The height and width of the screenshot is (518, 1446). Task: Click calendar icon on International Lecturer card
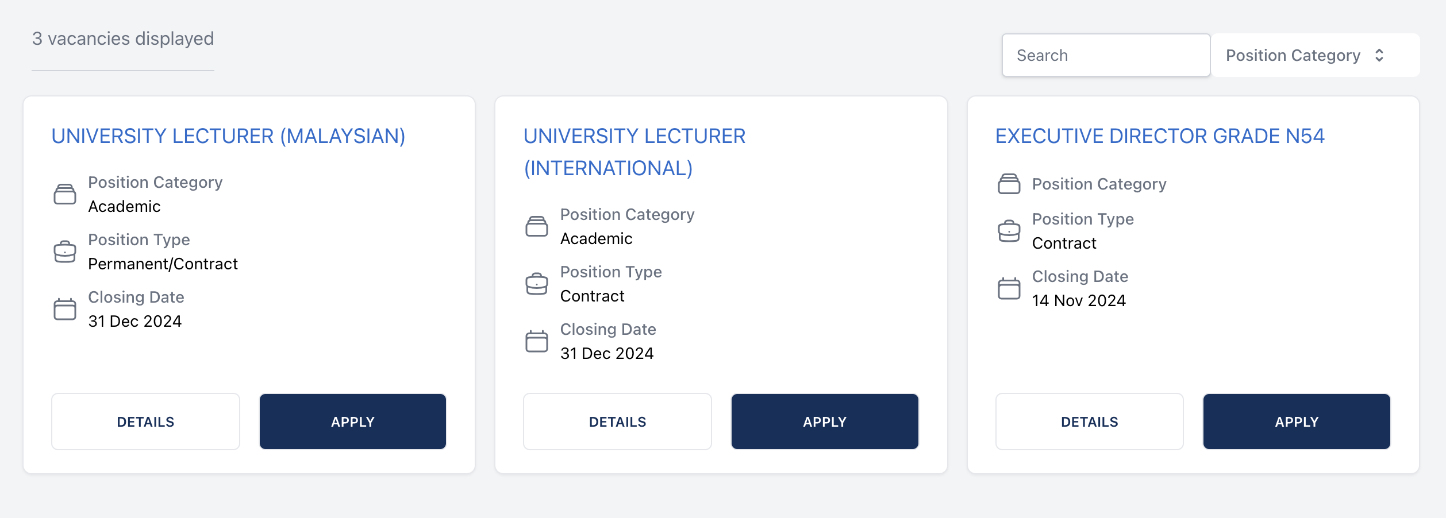click(x=536, y=341)
